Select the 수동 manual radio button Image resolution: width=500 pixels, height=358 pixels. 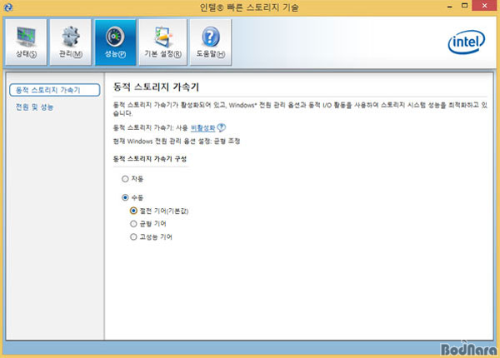tap(125, 198)
